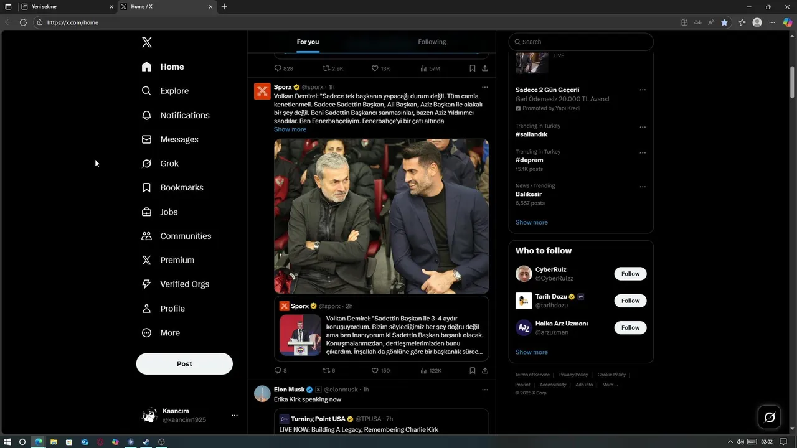Switch to the Following tab
Viewport: 797px width, 448px height.
coord(432,42)
